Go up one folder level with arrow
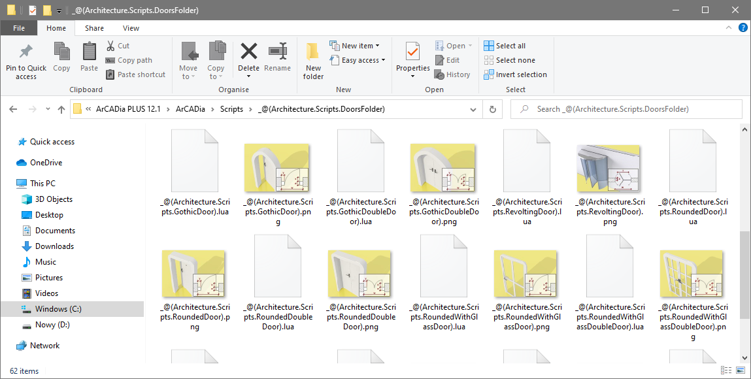 (61, 109)
